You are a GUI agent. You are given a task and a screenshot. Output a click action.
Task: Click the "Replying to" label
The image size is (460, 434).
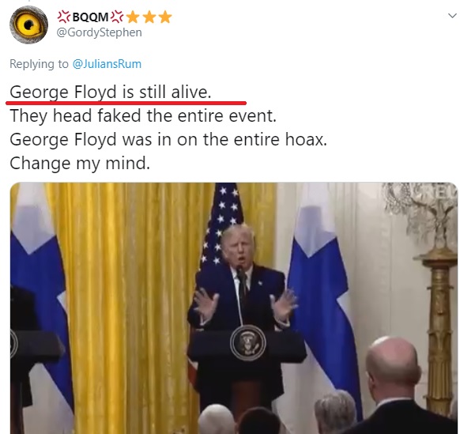point(39,64)
